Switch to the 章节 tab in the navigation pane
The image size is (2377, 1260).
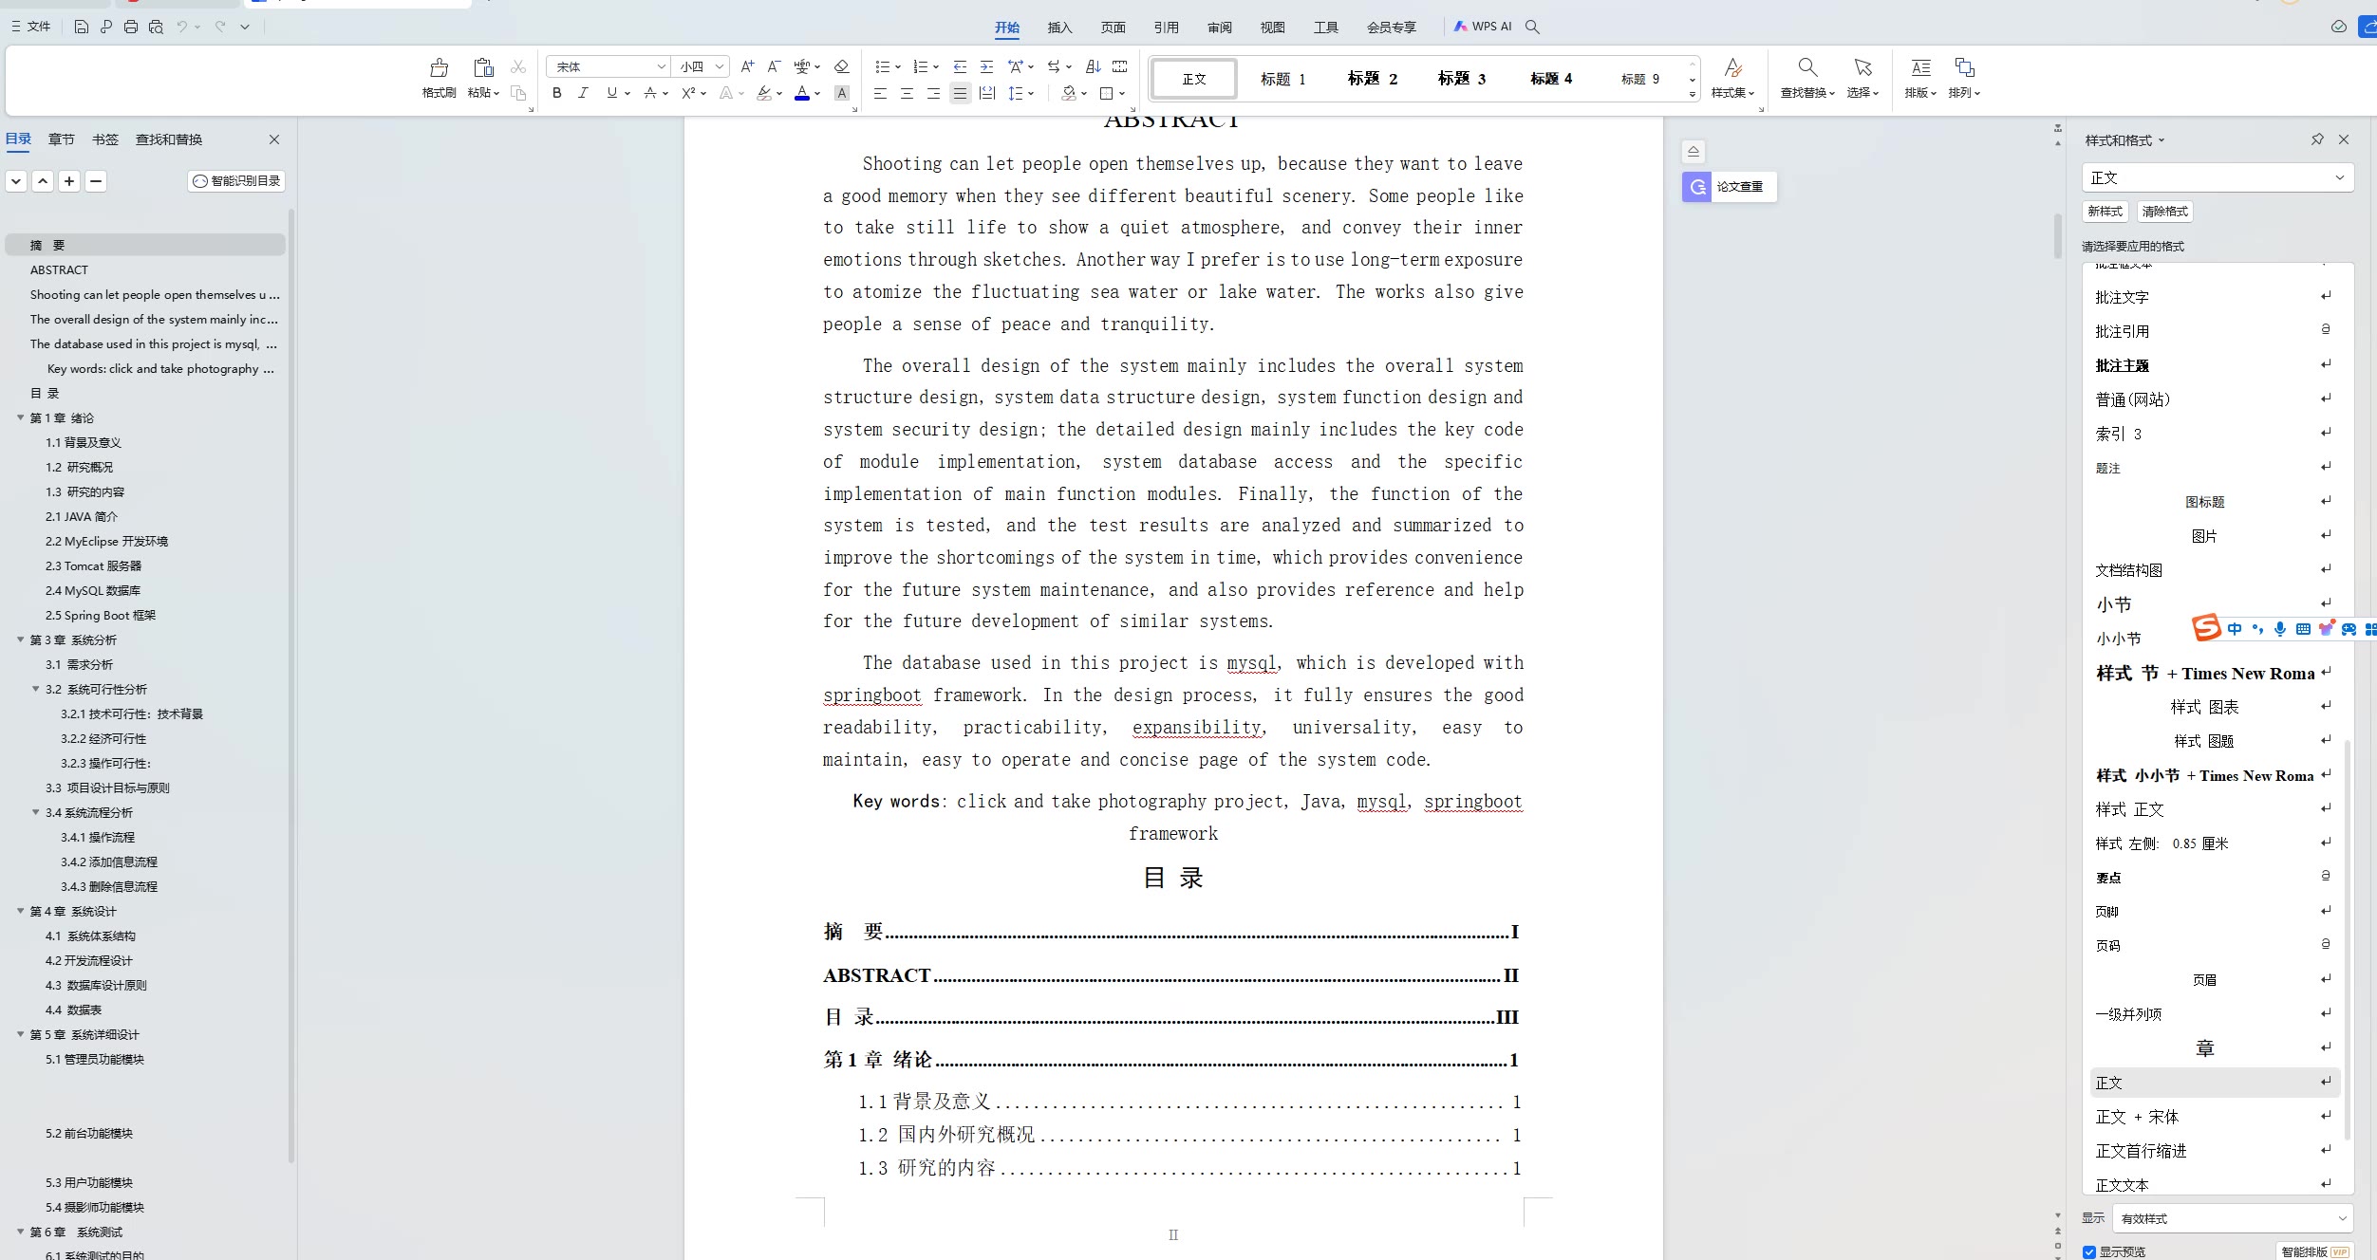61,139
